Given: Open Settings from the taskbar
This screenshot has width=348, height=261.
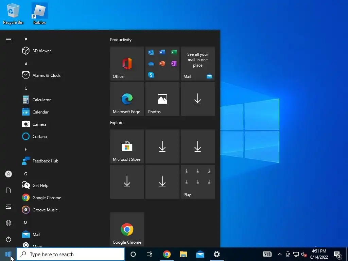Looking at the screenshot, I should point(216,254).
